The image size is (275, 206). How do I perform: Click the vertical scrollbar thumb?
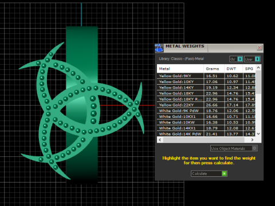click(x=258, y=82)
